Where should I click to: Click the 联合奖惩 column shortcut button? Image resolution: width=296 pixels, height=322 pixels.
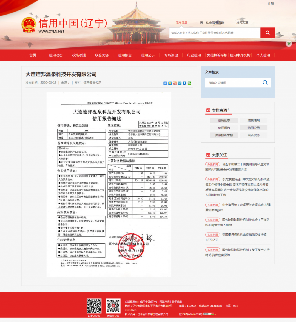click(x=254, y=135)
